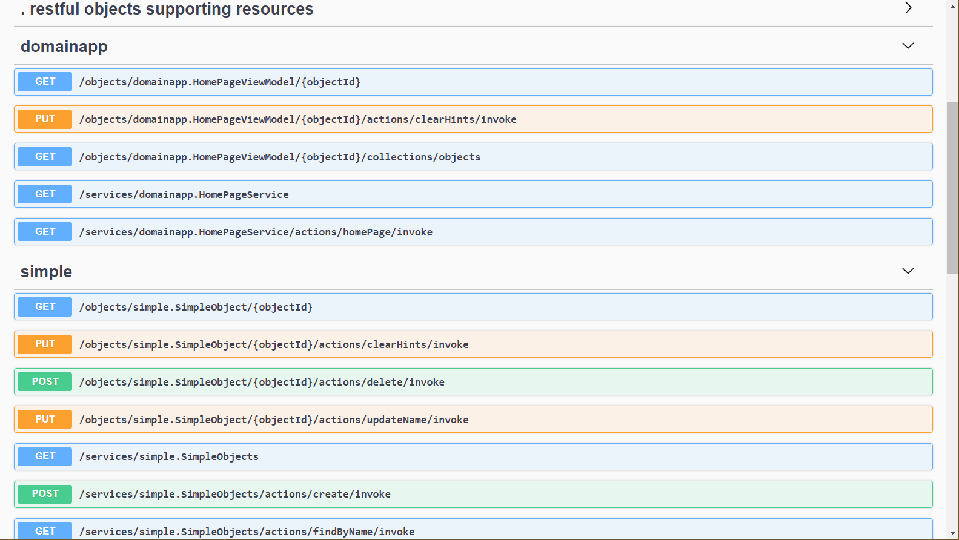Click GET badge for SimpleObject objectId
Screen dimensions: 959x540
pyautogui.click(x=45, y=307)
